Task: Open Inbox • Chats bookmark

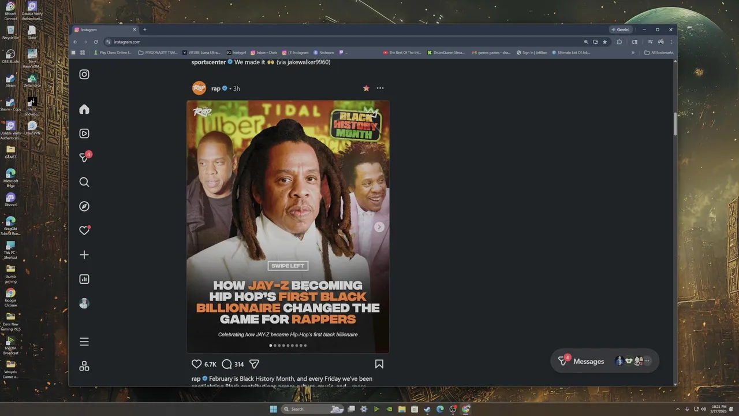Action: point(264,53)
